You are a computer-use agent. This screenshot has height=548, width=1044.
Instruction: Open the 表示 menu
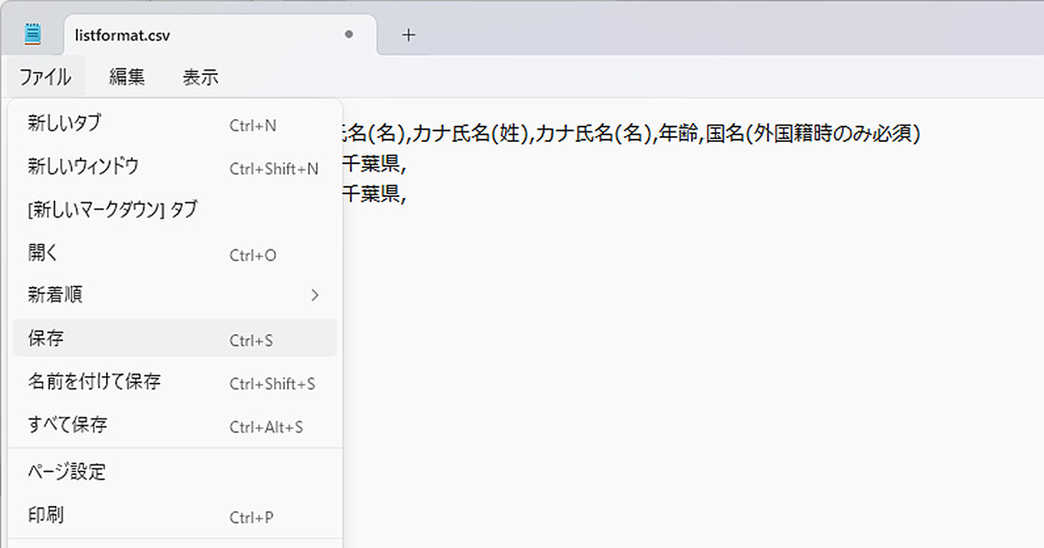(x=200, y=77)
